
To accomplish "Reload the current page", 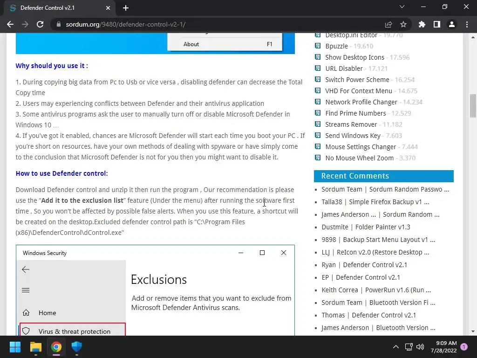I will click(40, 24).
